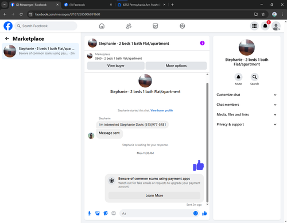Send a thumbs up like

tap(204, 213)
